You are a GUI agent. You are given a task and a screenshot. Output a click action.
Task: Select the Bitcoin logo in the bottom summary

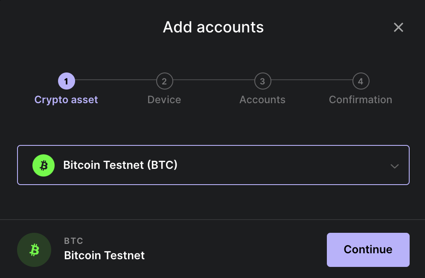pos(34,250)
